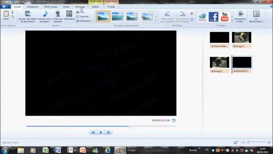
Task: Click the red X remove icon
Action: (x=192, y=13)
